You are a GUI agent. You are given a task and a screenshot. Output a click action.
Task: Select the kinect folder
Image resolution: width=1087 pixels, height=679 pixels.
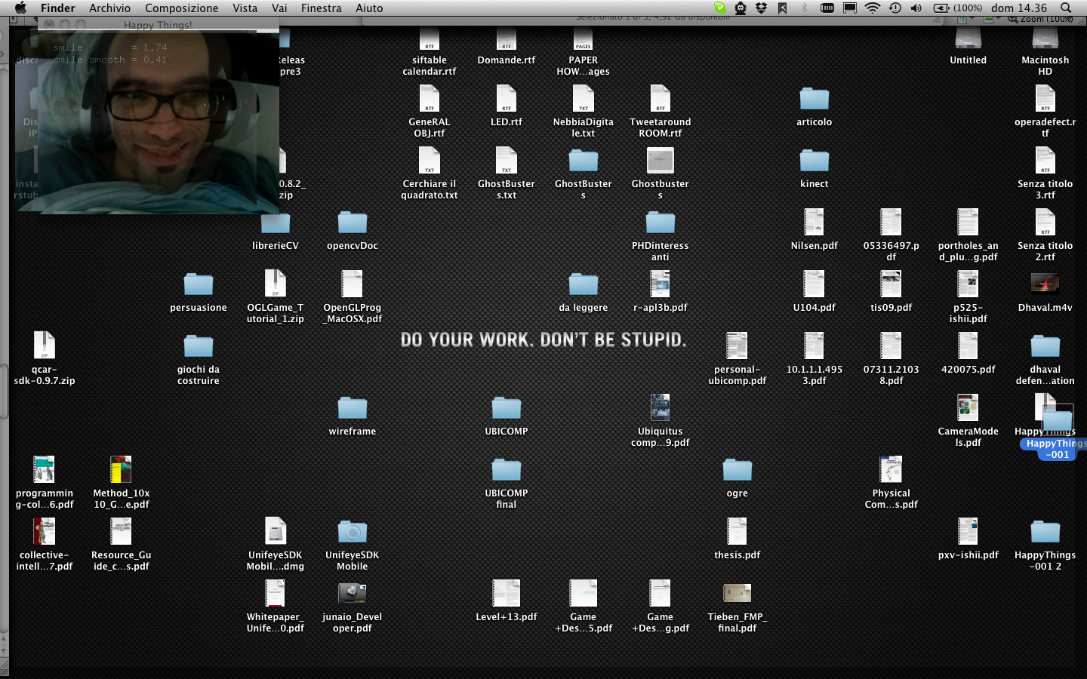pyautogui.click(x=814, y=161)
